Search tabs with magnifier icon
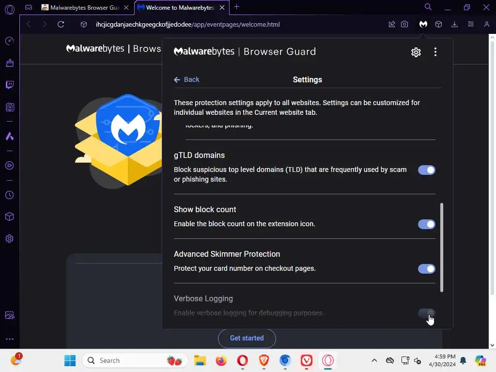 (x=428, y=7)
